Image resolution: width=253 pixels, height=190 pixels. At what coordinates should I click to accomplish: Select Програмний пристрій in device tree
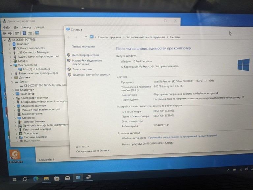[37, 129]
